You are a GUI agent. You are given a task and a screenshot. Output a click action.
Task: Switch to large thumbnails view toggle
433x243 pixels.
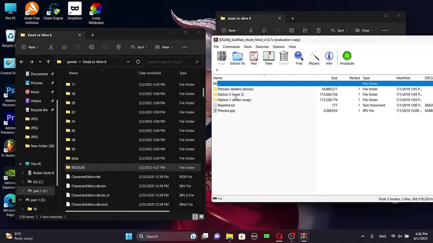201,217
